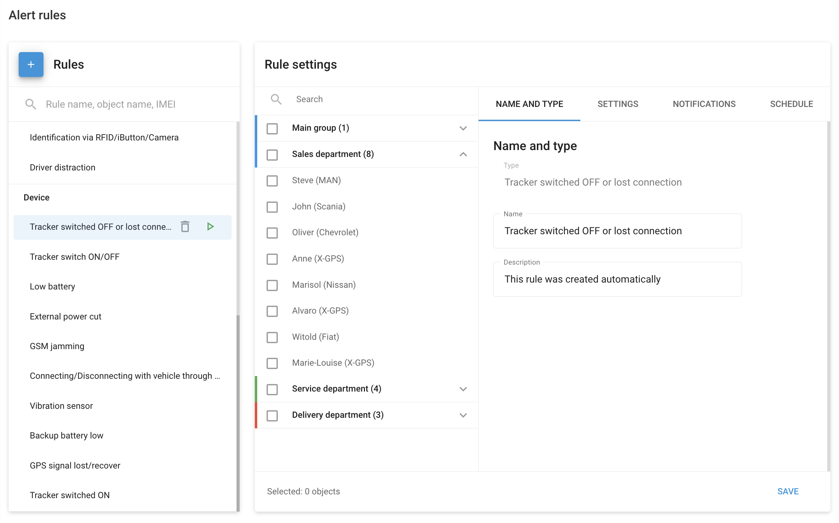Tick the Sales department group checkbox
839x523 pixels.
click(272, 154)
